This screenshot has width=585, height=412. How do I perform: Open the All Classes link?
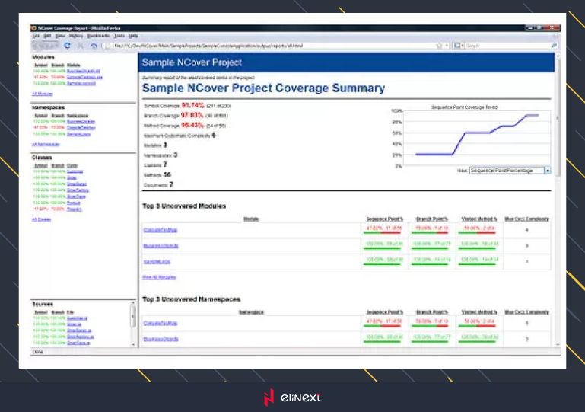point(42,219)
